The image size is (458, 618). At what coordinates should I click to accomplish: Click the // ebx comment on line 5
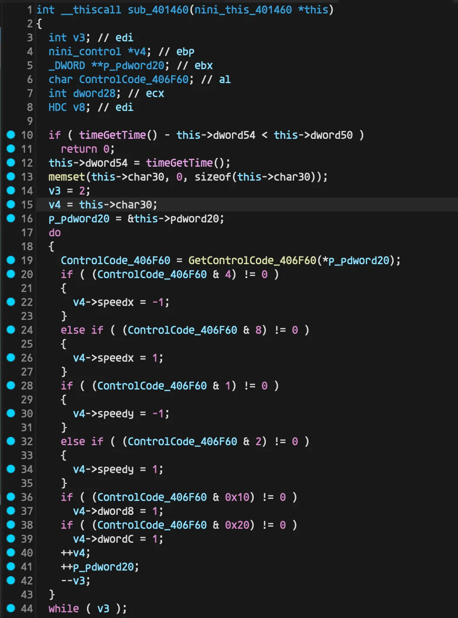[x=195, y=65]
